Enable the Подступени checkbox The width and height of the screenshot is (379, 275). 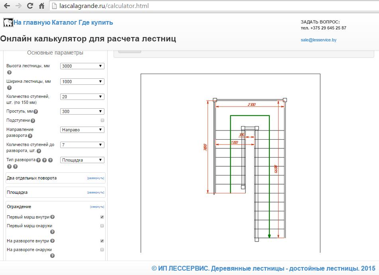(102, 120)
